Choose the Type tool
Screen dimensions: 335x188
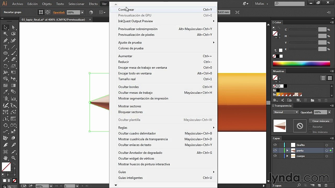point(5,47)
